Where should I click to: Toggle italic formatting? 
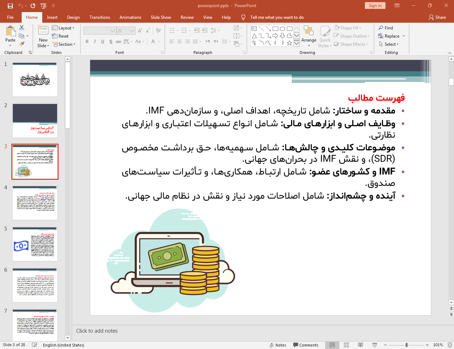95,41
